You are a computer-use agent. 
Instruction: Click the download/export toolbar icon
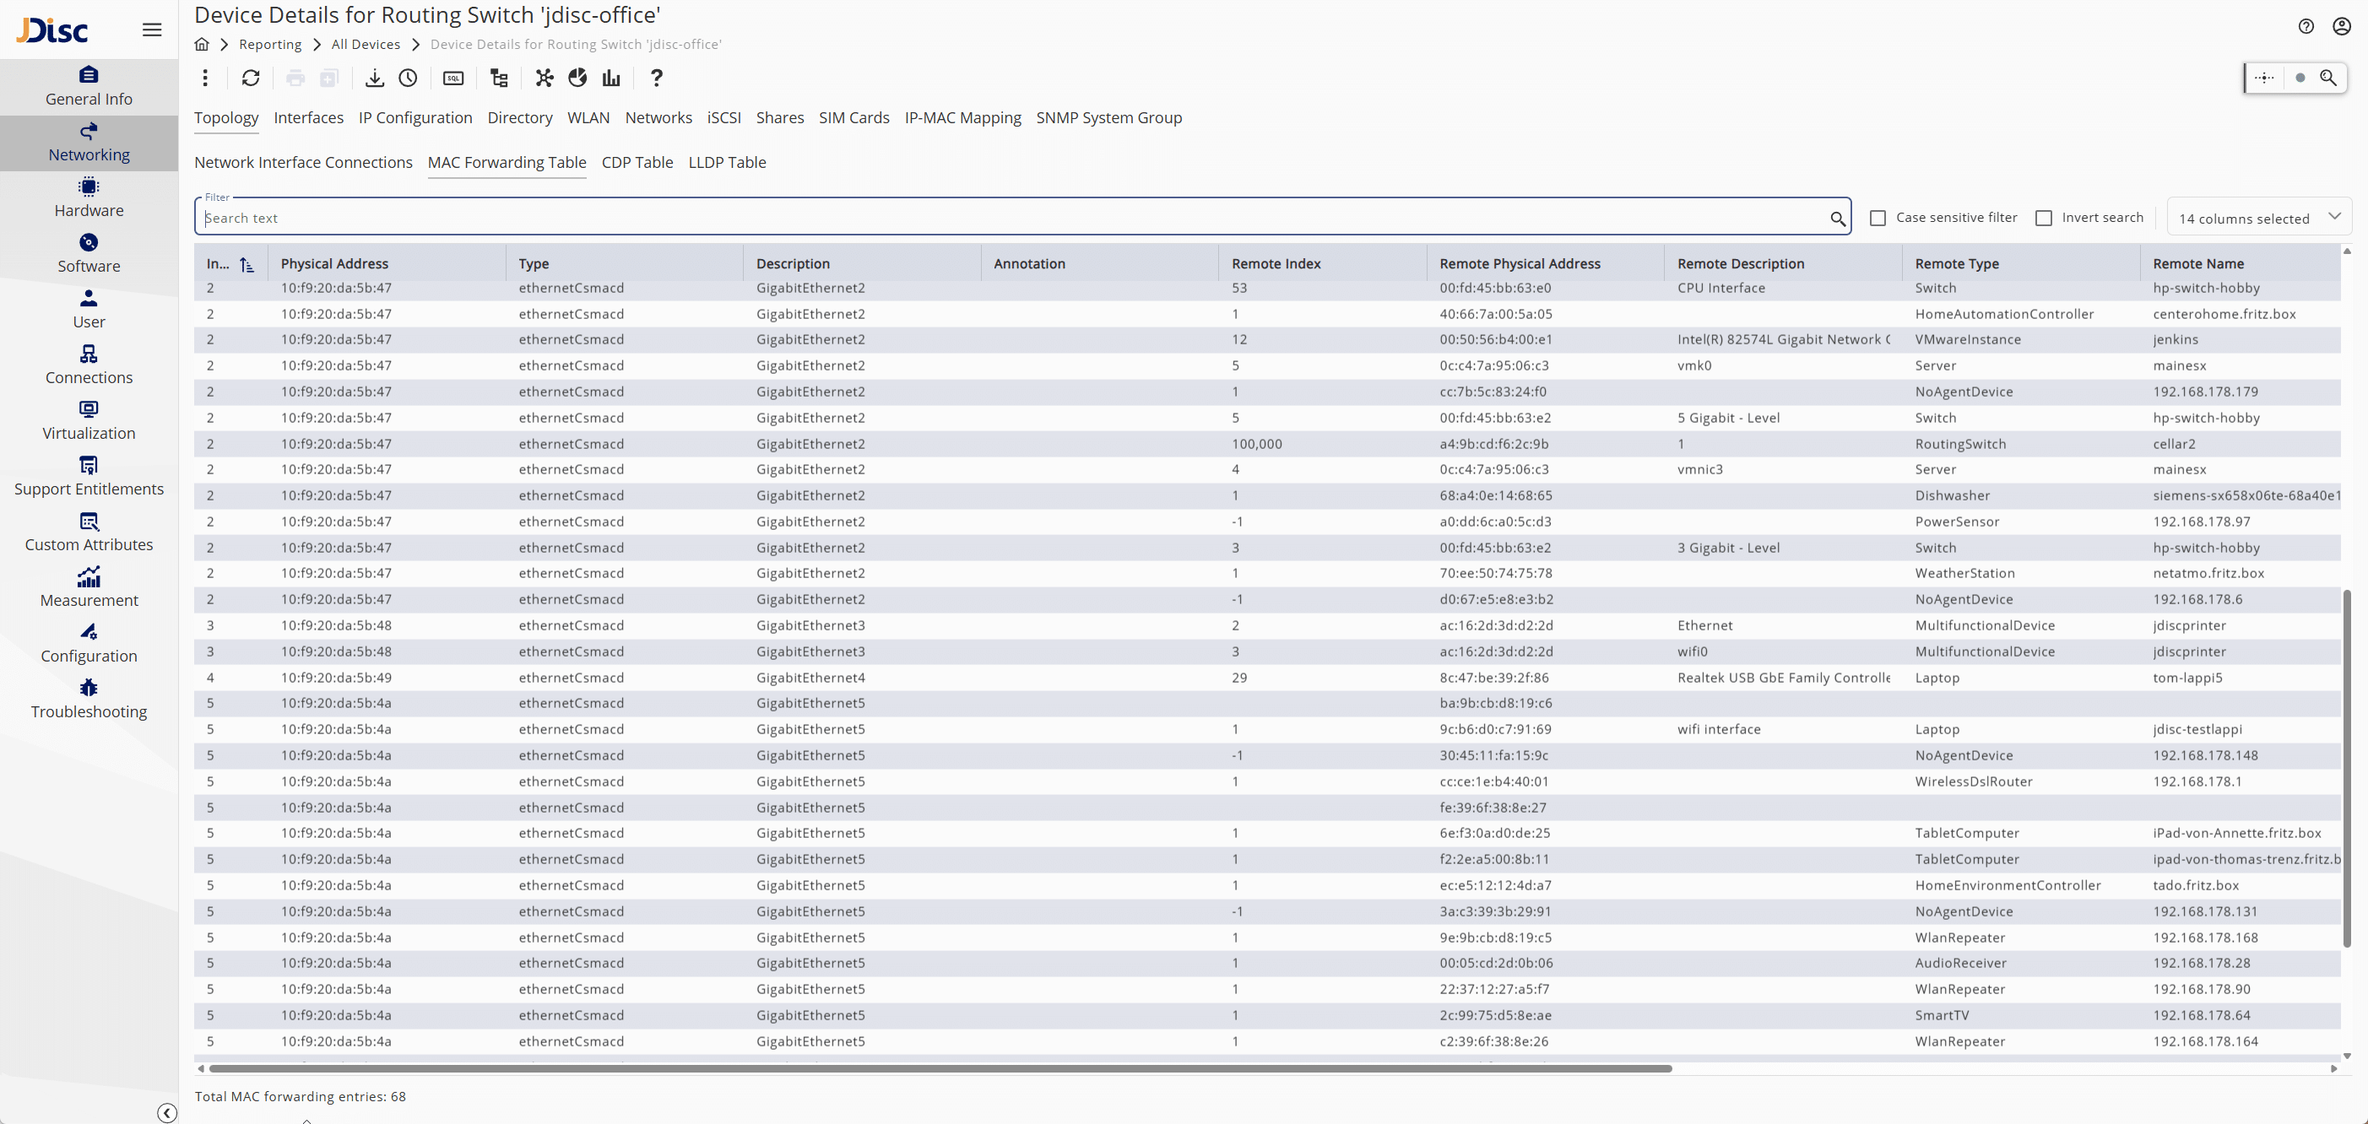[x=374, y=78]
